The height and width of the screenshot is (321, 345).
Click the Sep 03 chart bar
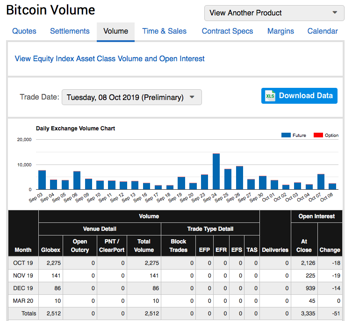(x=42, y=180)
